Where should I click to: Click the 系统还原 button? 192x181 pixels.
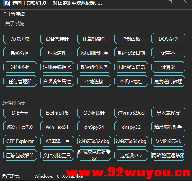20,39
